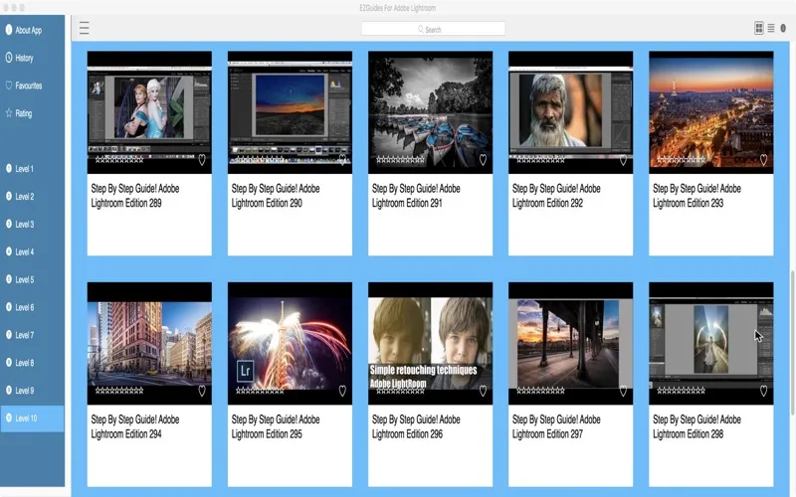Open the hamburger menu icon

tap(85, 28)
